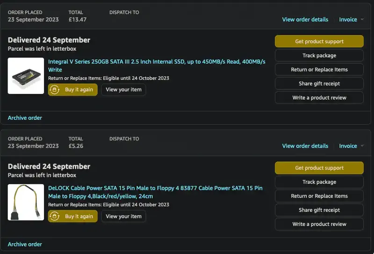Archive the £13.47 Integral SSD order

click(x=25, y=118)
